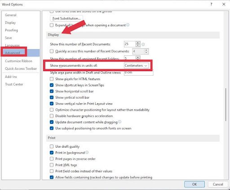Enable Quickly access Recent Documents checkbox
The width and height of the screenshot is (230, 190).
[52, 51]
